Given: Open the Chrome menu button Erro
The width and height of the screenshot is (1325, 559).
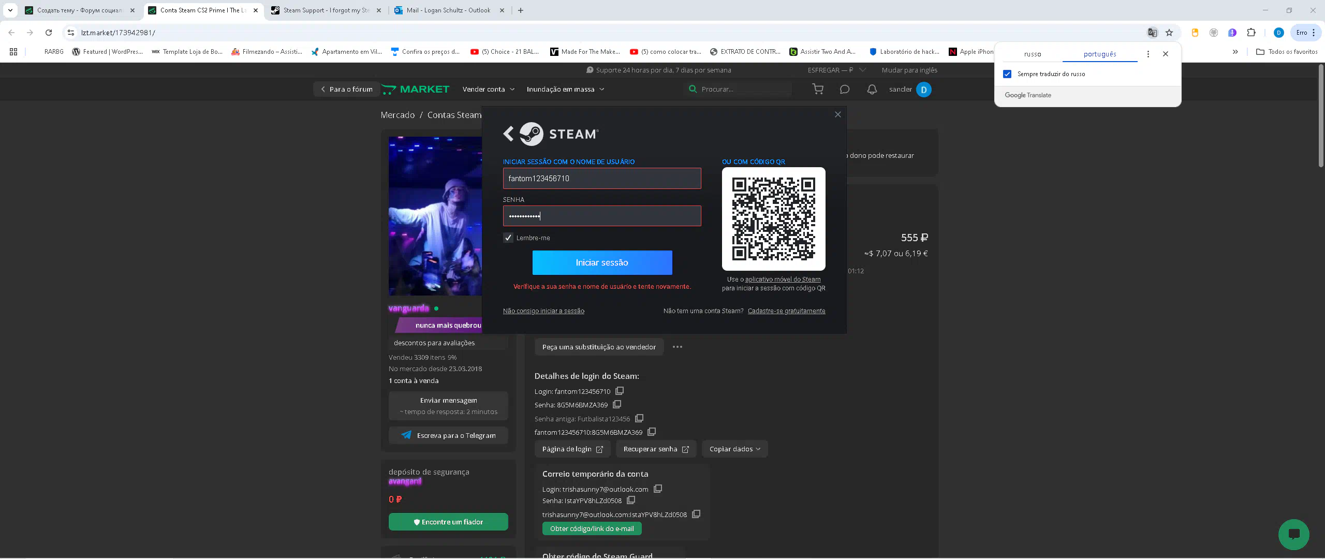Looking at the screenshot, I should [x=1306, y=33].
